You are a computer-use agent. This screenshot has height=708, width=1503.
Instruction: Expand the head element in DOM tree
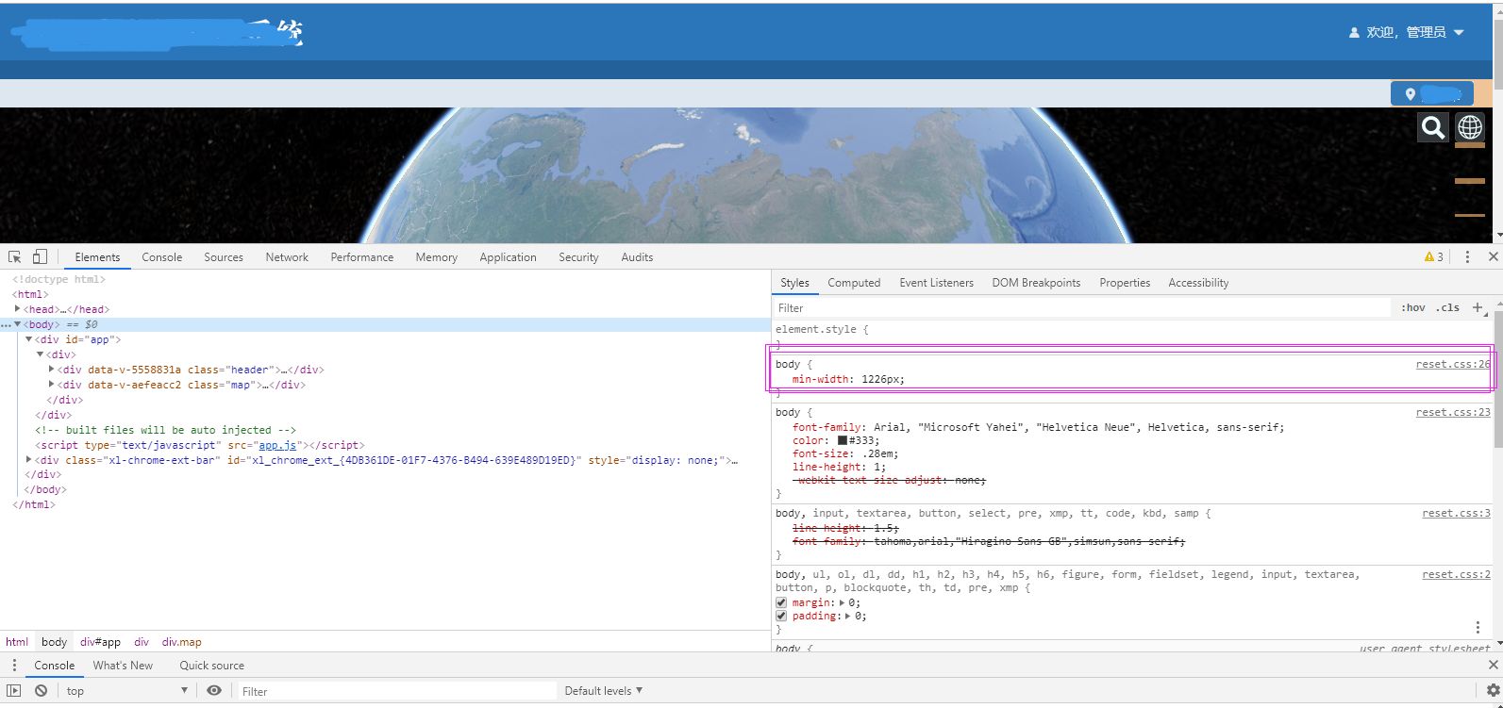pyautogui.click(x=17, y=308)
